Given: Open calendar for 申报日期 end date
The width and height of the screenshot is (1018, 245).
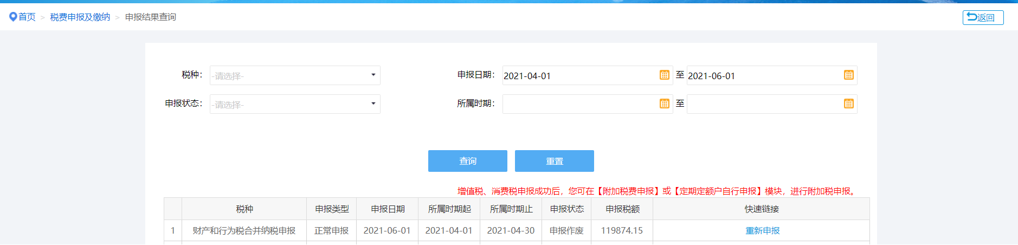Looking at the screenshot, I should (x=848, y=75).
